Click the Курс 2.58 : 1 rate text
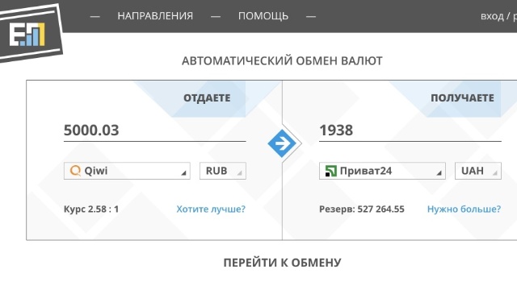This screenshot has height=290, width=517. coord(91,209)
